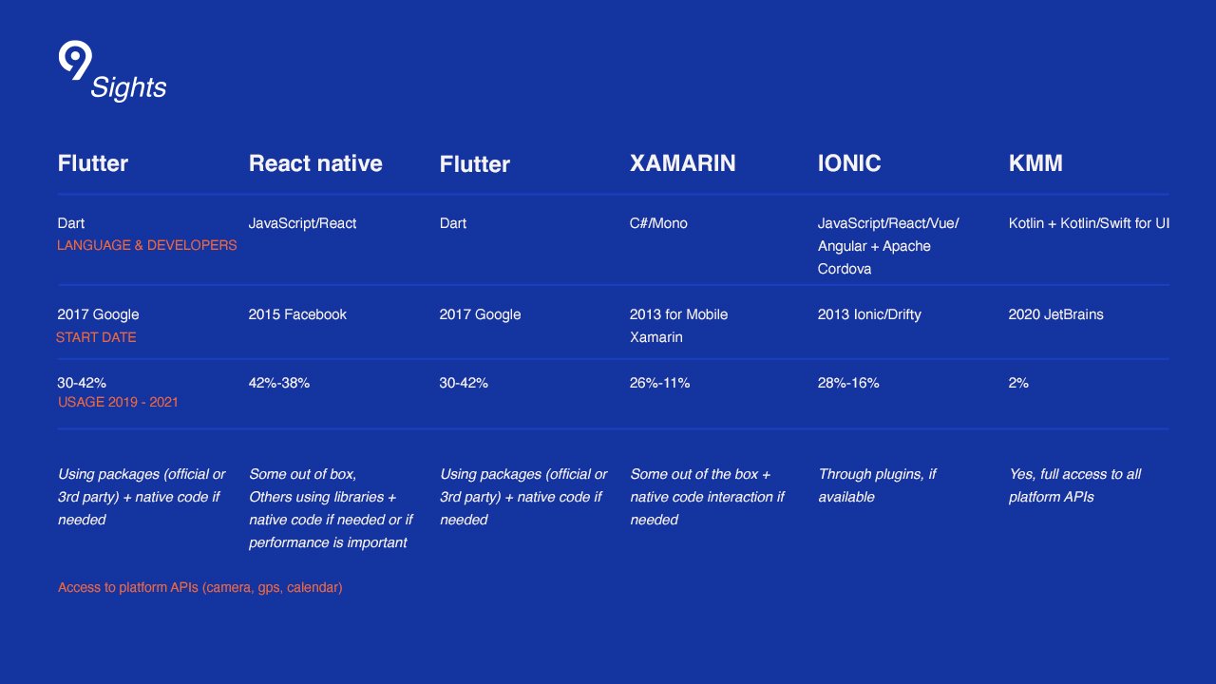The height and width of the screenshot is (684, 1216).
Task: Click the 2015 Facebook start date
Action: [x=297, y=314]
